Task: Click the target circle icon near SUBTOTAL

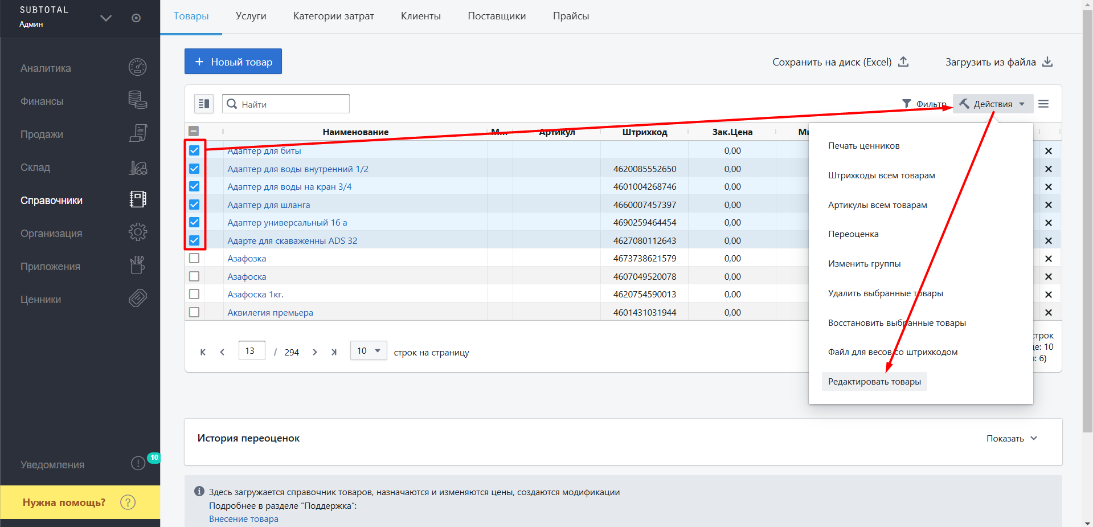Action: tap(136, 18)
